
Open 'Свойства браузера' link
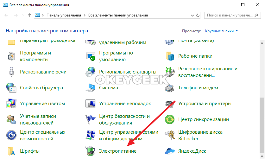tap(41, 88)
